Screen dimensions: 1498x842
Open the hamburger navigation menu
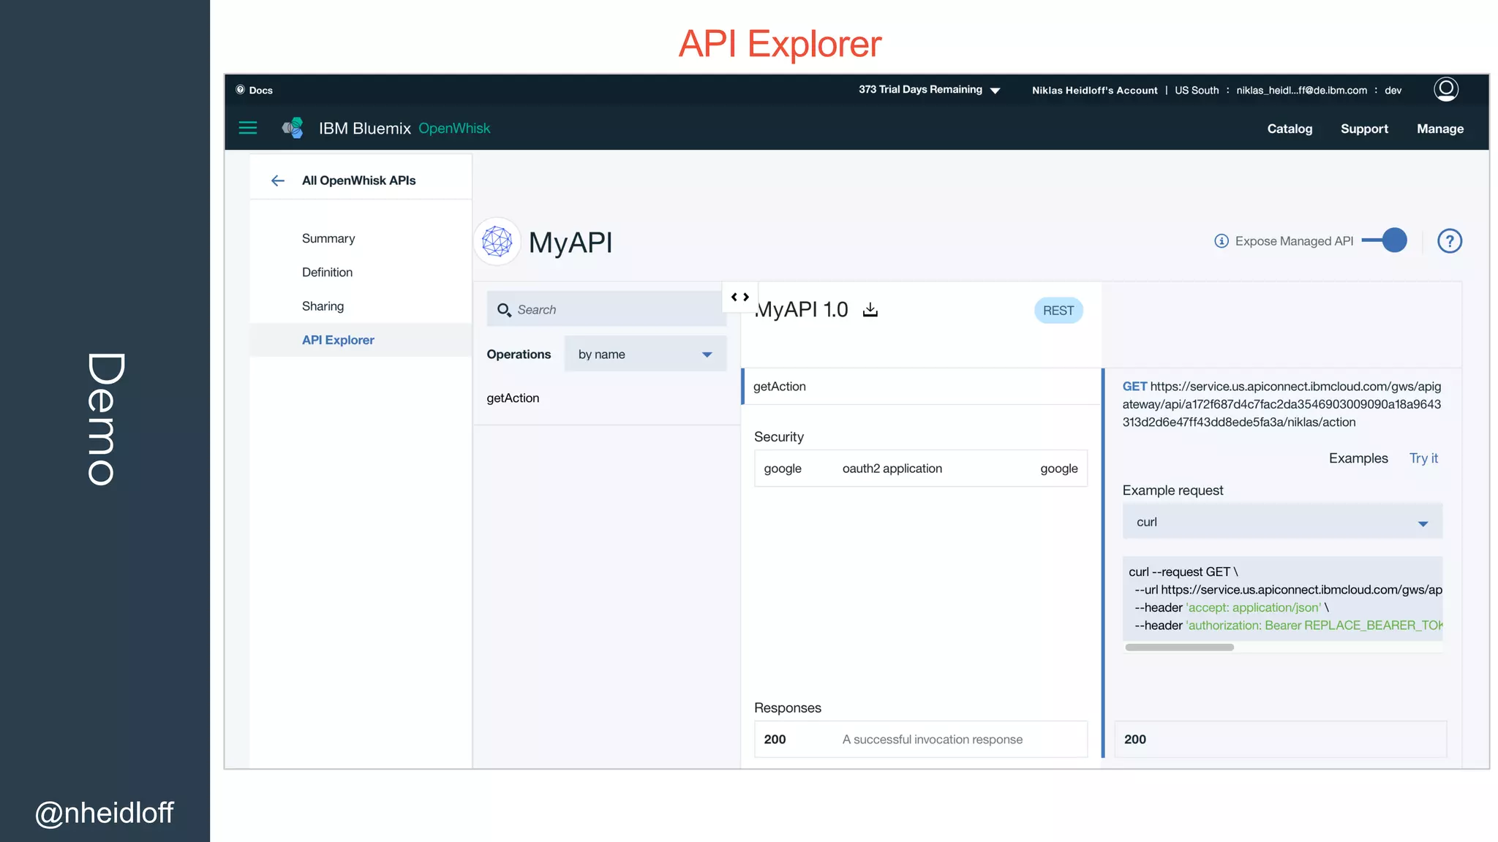[248, 128]
